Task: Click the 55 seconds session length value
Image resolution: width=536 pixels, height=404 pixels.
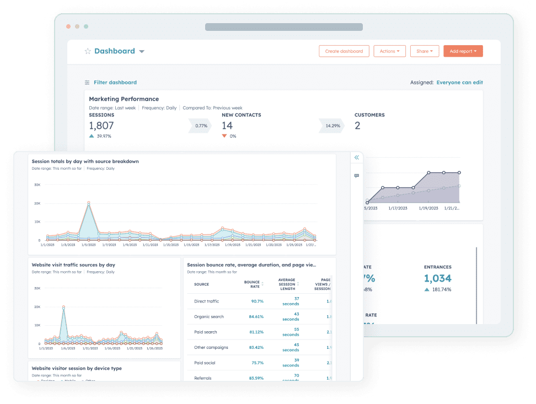Action: click(291, 332)
